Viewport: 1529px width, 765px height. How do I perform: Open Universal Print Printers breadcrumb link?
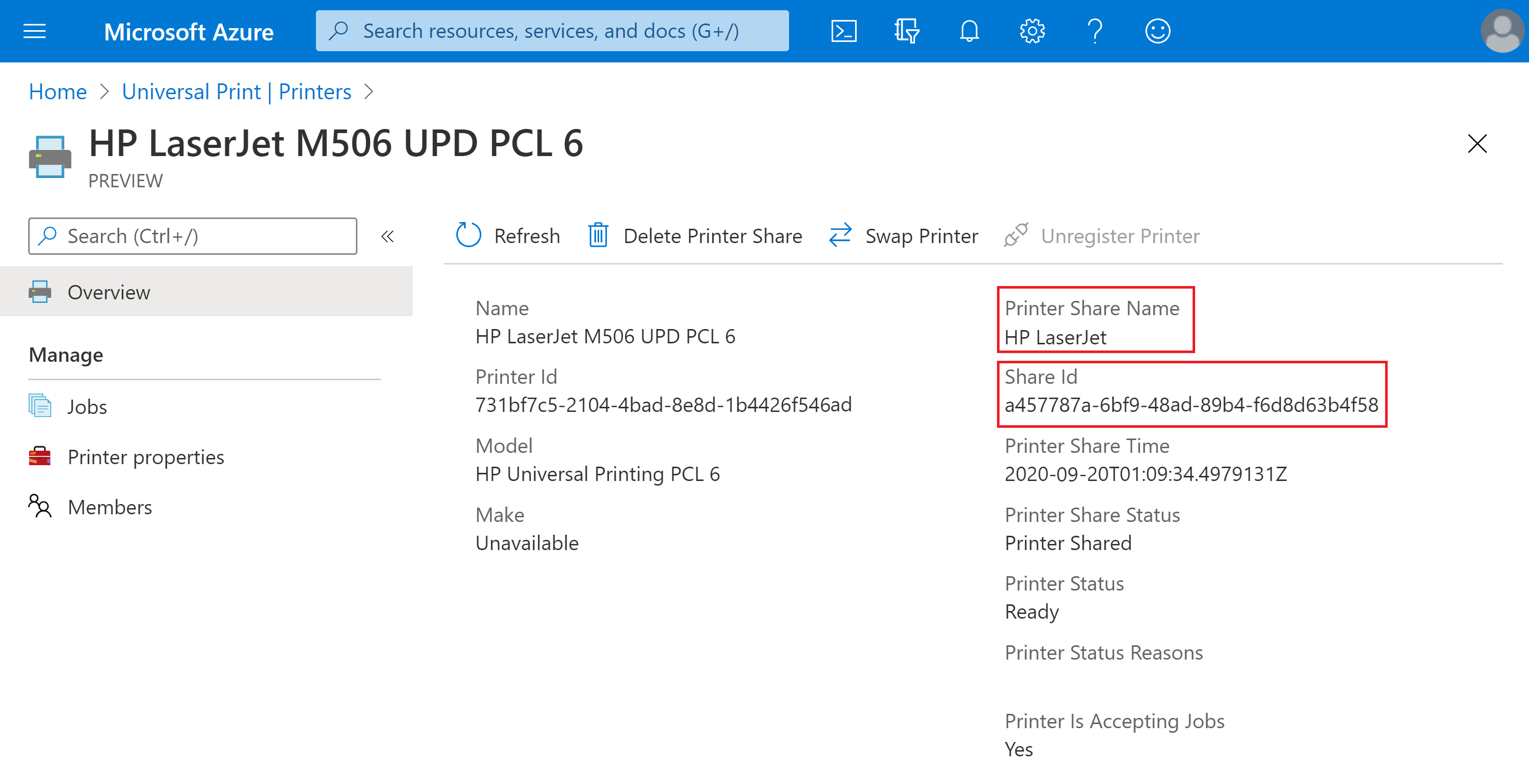[x=236, y=91]
